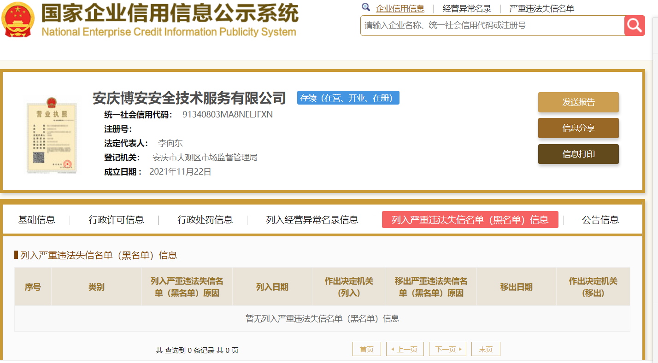
Task: Select the 经营异常名录 search category
Action: [x=467, y=8]
